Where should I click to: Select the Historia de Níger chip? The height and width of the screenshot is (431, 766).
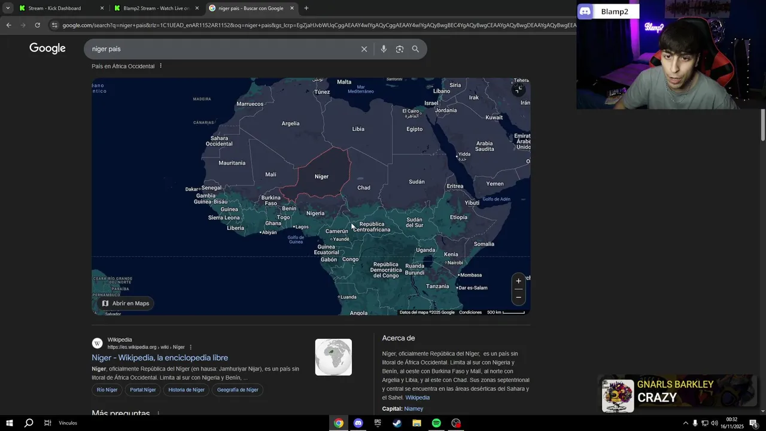[x=186, y=390]
